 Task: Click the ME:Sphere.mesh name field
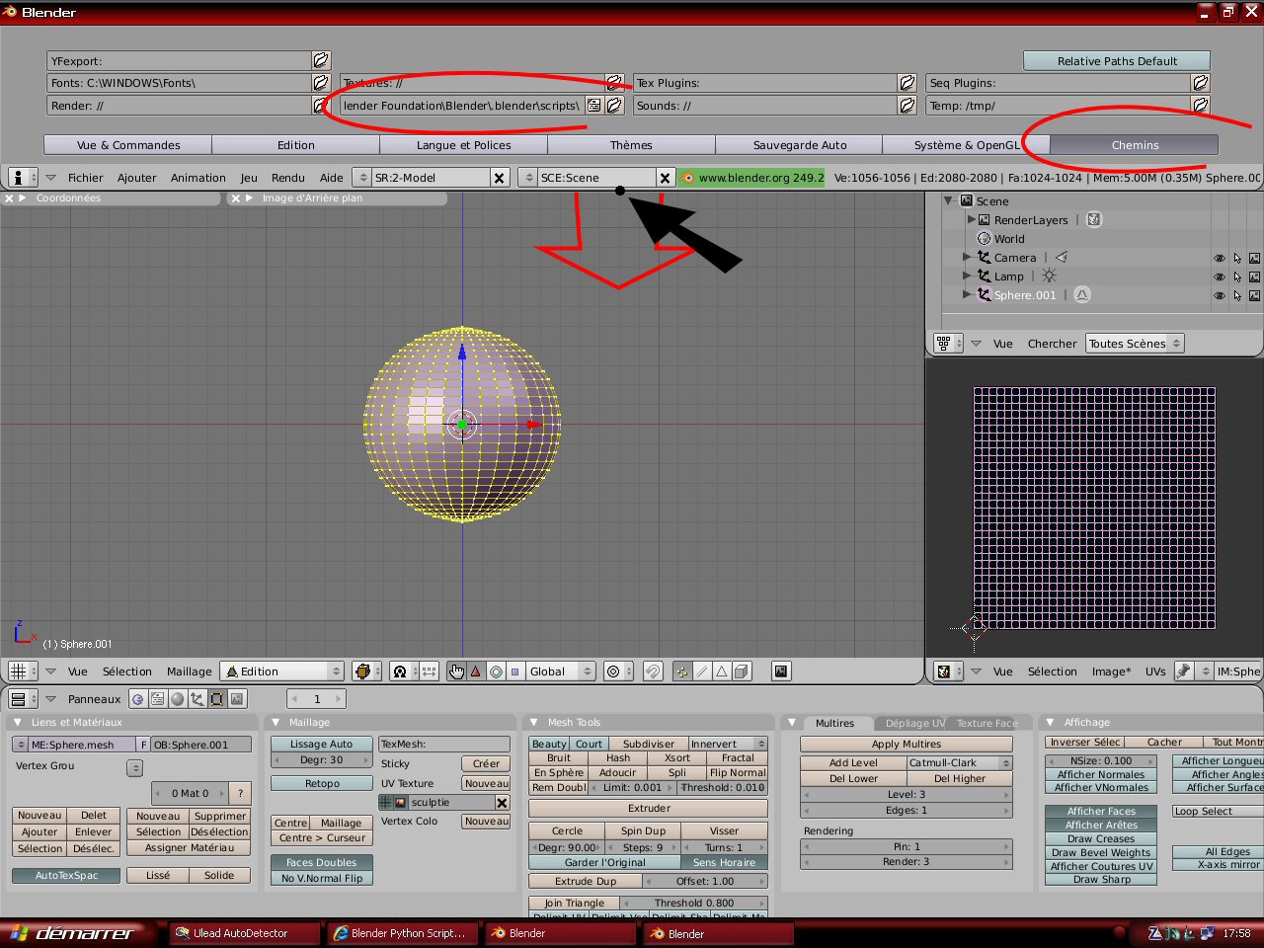(x=82, y=745)
